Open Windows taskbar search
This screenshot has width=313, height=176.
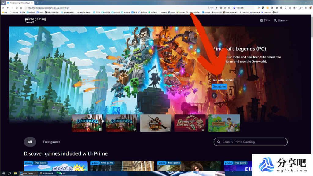9,174
